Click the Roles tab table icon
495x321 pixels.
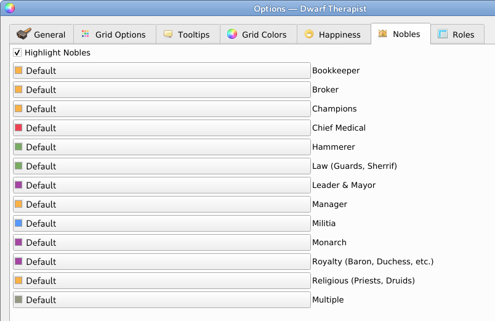click(443, 35)
